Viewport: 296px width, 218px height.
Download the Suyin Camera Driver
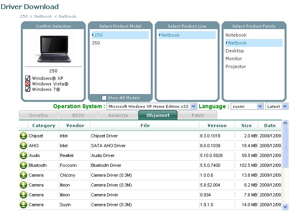pos(23,205)
